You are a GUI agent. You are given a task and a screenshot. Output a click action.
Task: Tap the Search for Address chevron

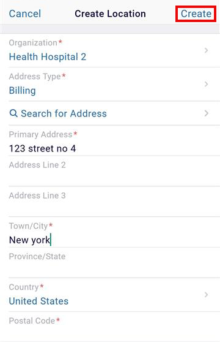coord(207,113)
